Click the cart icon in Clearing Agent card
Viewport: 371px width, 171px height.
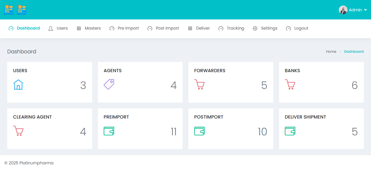tap(18, 131)
